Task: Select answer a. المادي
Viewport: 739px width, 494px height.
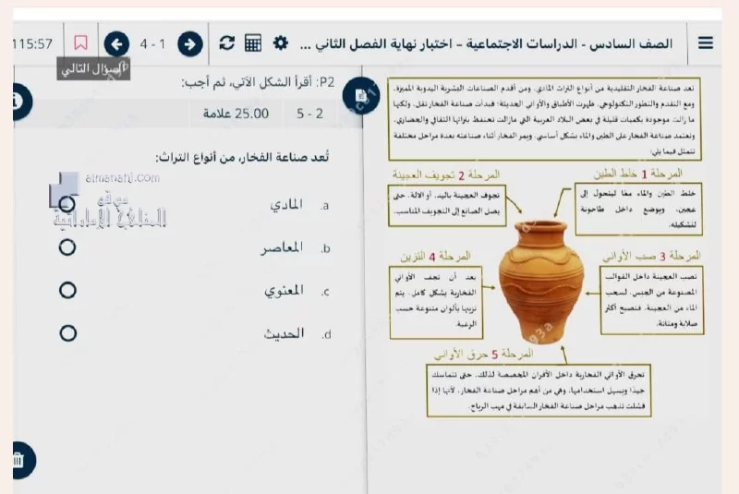Action: pyautogui.click(x=67, y=204)
